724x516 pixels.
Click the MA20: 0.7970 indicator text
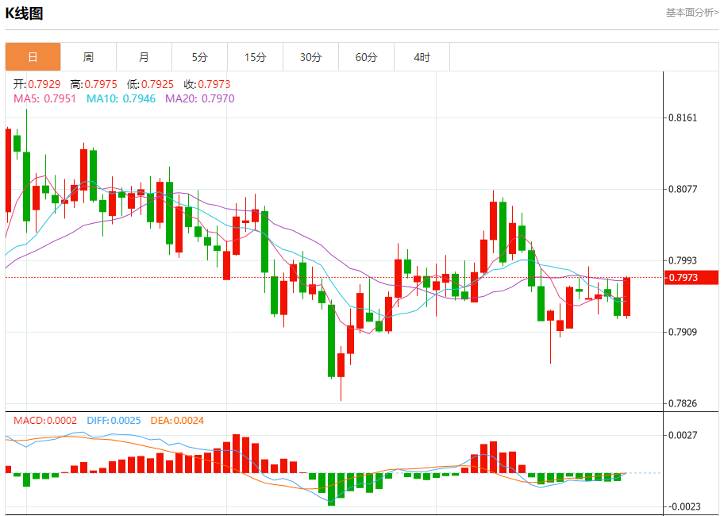(x=200, y=98)
